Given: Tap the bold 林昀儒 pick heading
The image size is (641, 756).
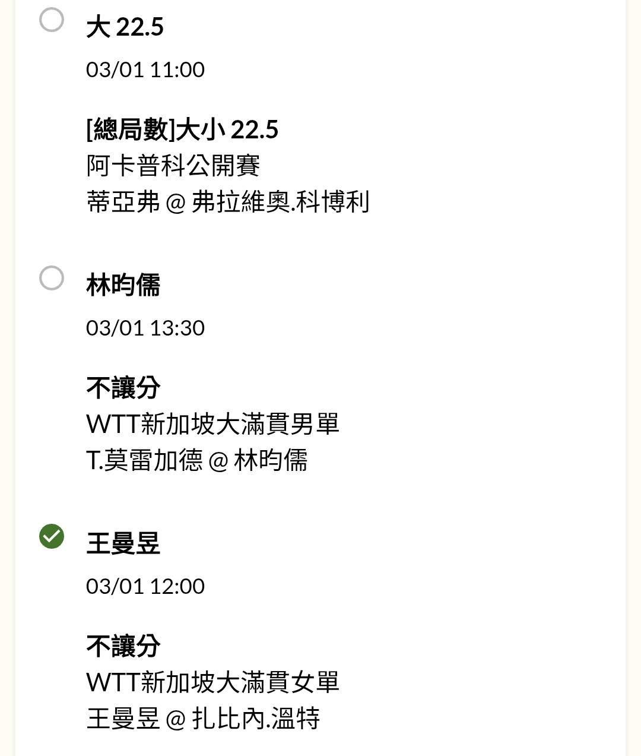Looking at the screenshot, I should tap(123, 285).
